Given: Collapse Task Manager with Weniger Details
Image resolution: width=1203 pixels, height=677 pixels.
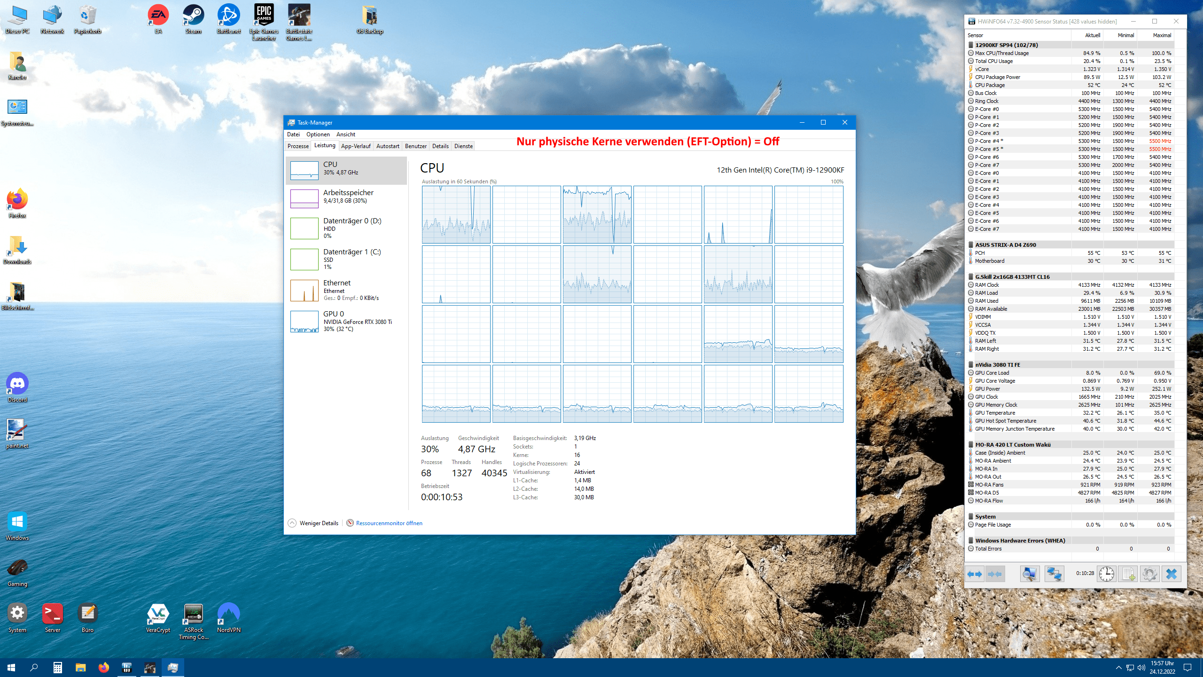Looking at the screenshot, I should tap(313, 523).
